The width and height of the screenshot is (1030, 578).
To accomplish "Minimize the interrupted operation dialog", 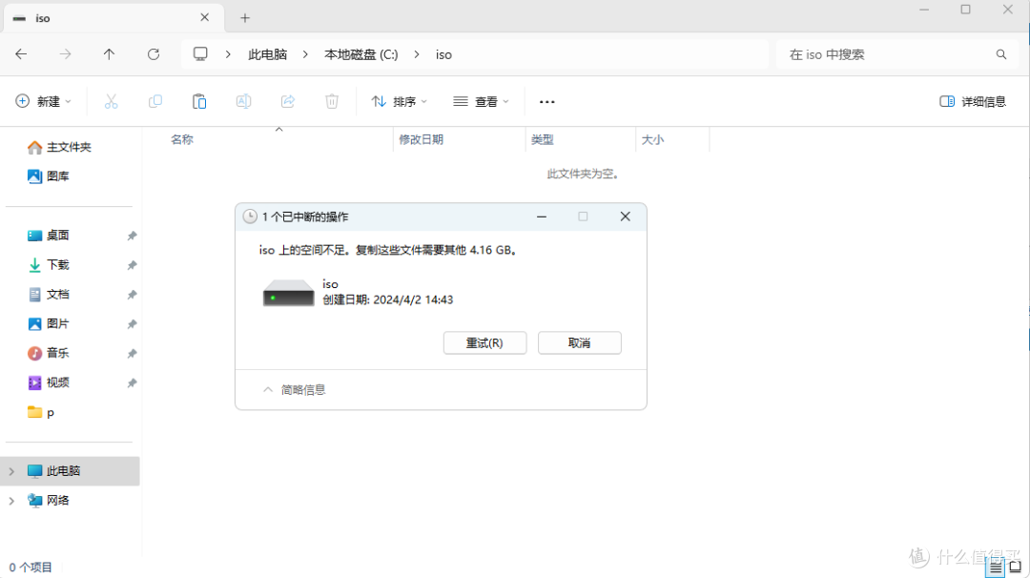I will tap(542, 217).
